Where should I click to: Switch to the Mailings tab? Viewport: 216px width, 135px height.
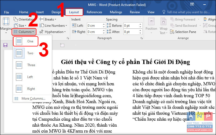(116, 12)
